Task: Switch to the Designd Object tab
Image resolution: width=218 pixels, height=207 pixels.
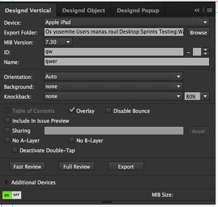Action: (x=83, y=10)
